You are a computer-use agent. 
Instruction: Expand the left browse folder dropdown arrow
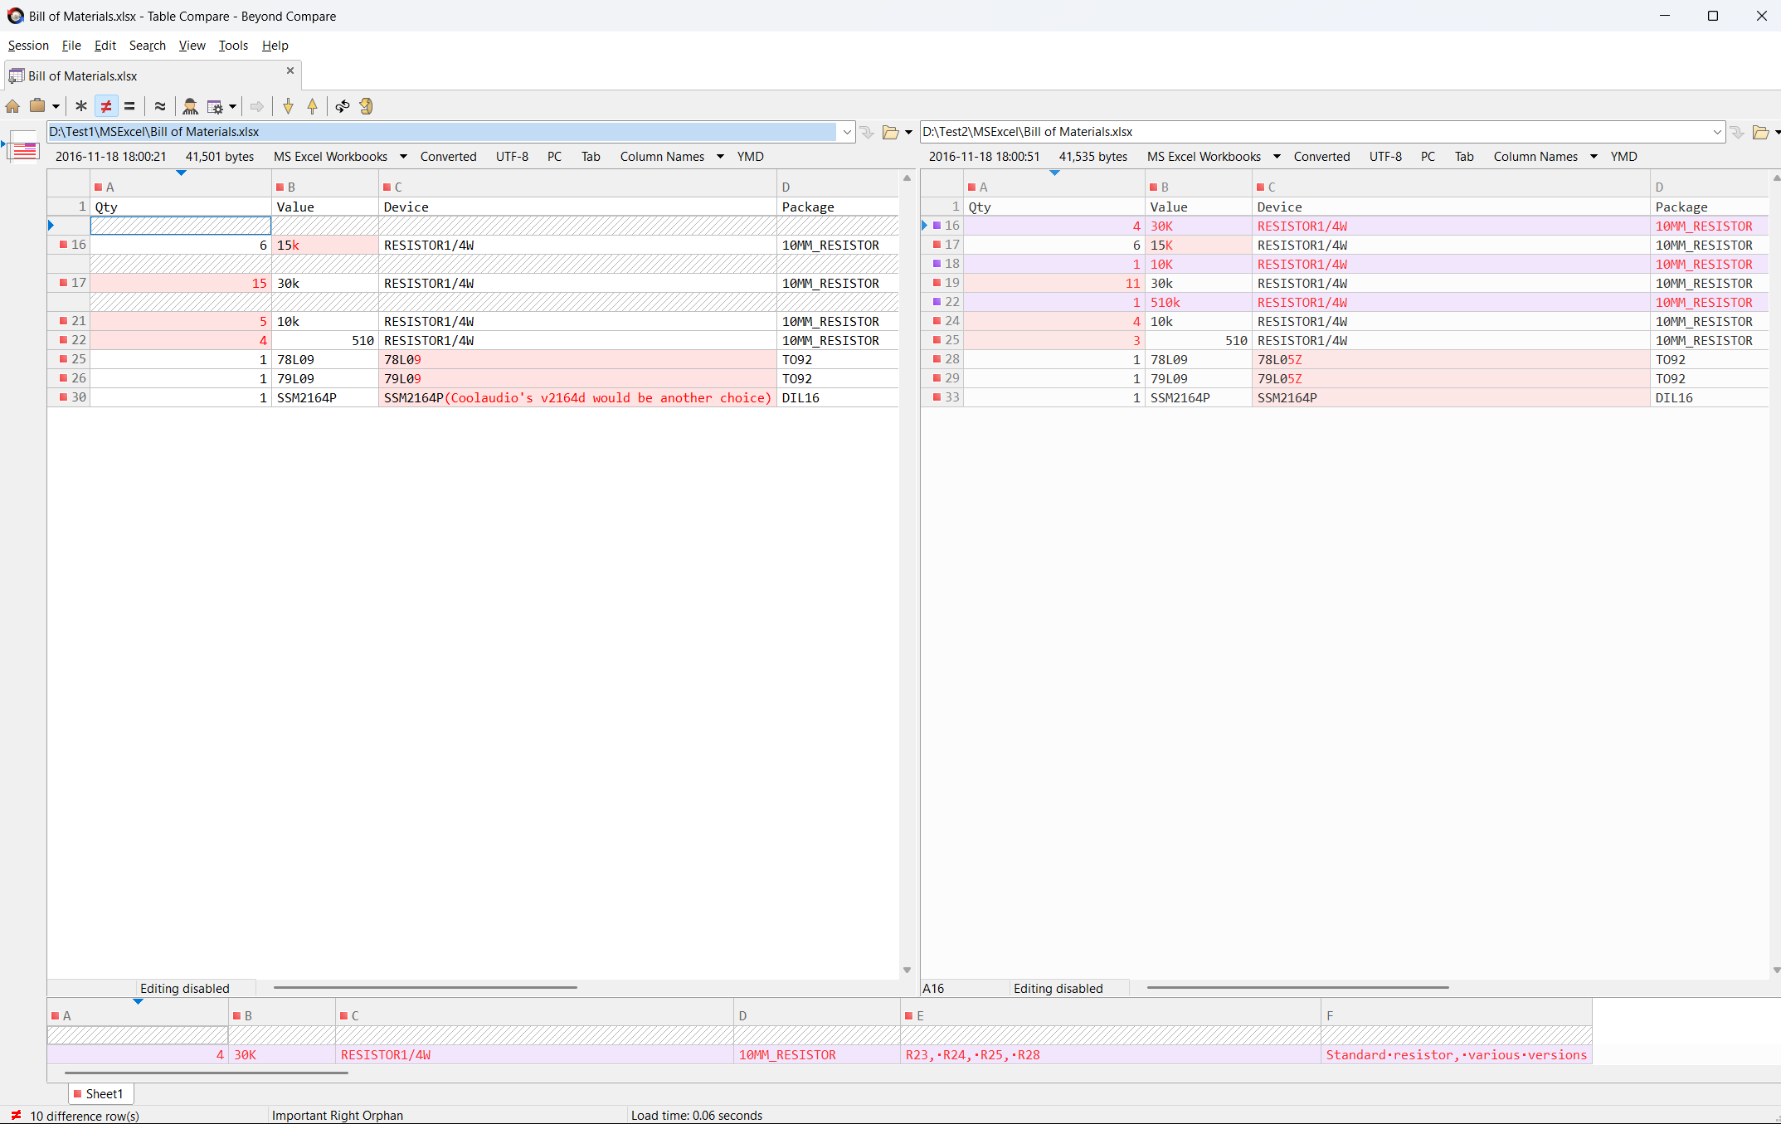click(908, 133)
